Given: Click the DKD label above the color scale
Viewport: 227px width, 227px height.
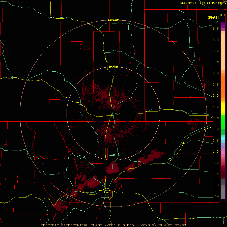Looking at the screenshot, I should (222, 15).
